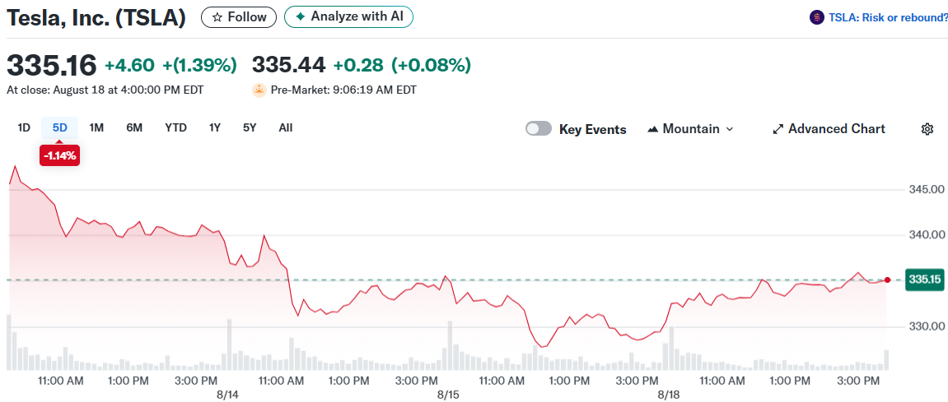The width and height of the screenshot is (948, 402).
Task: Click Pre-Market: 9:06:19 AM EDT text
Action: click(x=343, y=90)
